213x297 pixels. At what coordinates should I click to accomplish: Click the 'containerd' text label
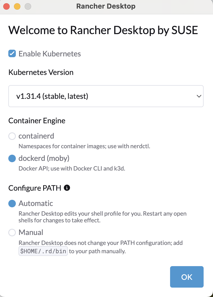pyautogui.click(x=36, y=136)
